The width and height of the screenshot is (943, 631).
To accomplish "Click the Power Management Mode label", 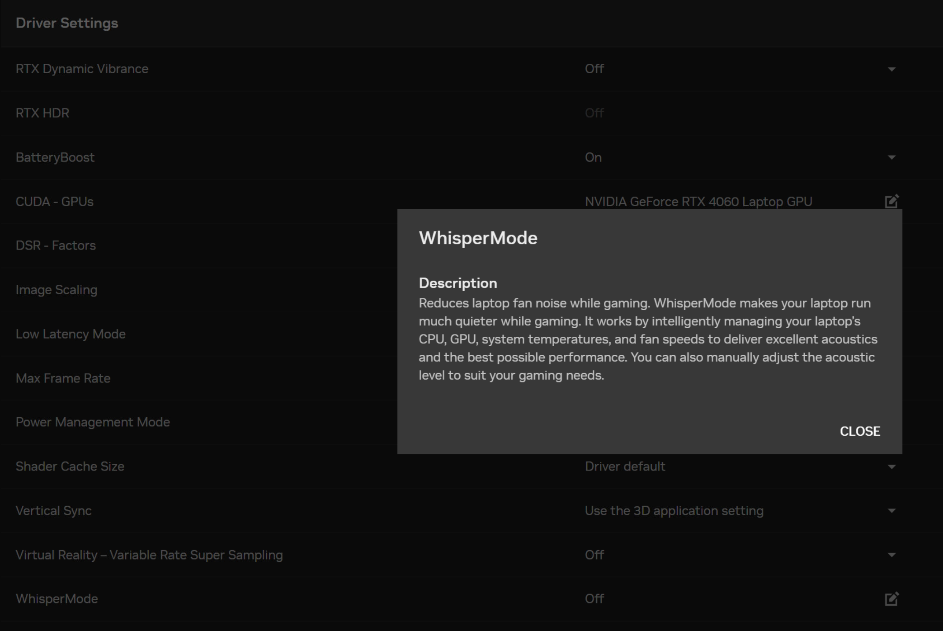I will (93, 422).
